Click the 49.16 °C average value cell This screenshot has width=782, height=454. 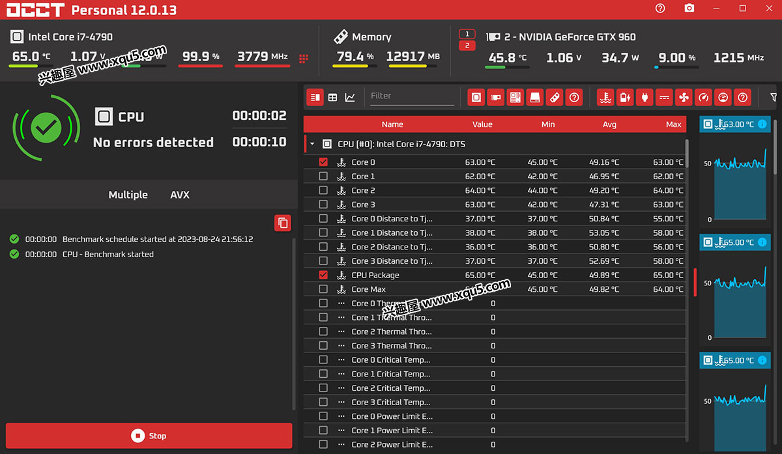pos(603,162)
